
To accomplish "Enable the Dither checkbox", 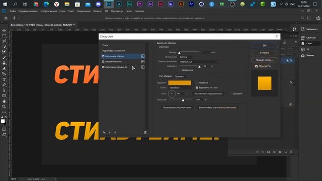I will pos(231,94).
